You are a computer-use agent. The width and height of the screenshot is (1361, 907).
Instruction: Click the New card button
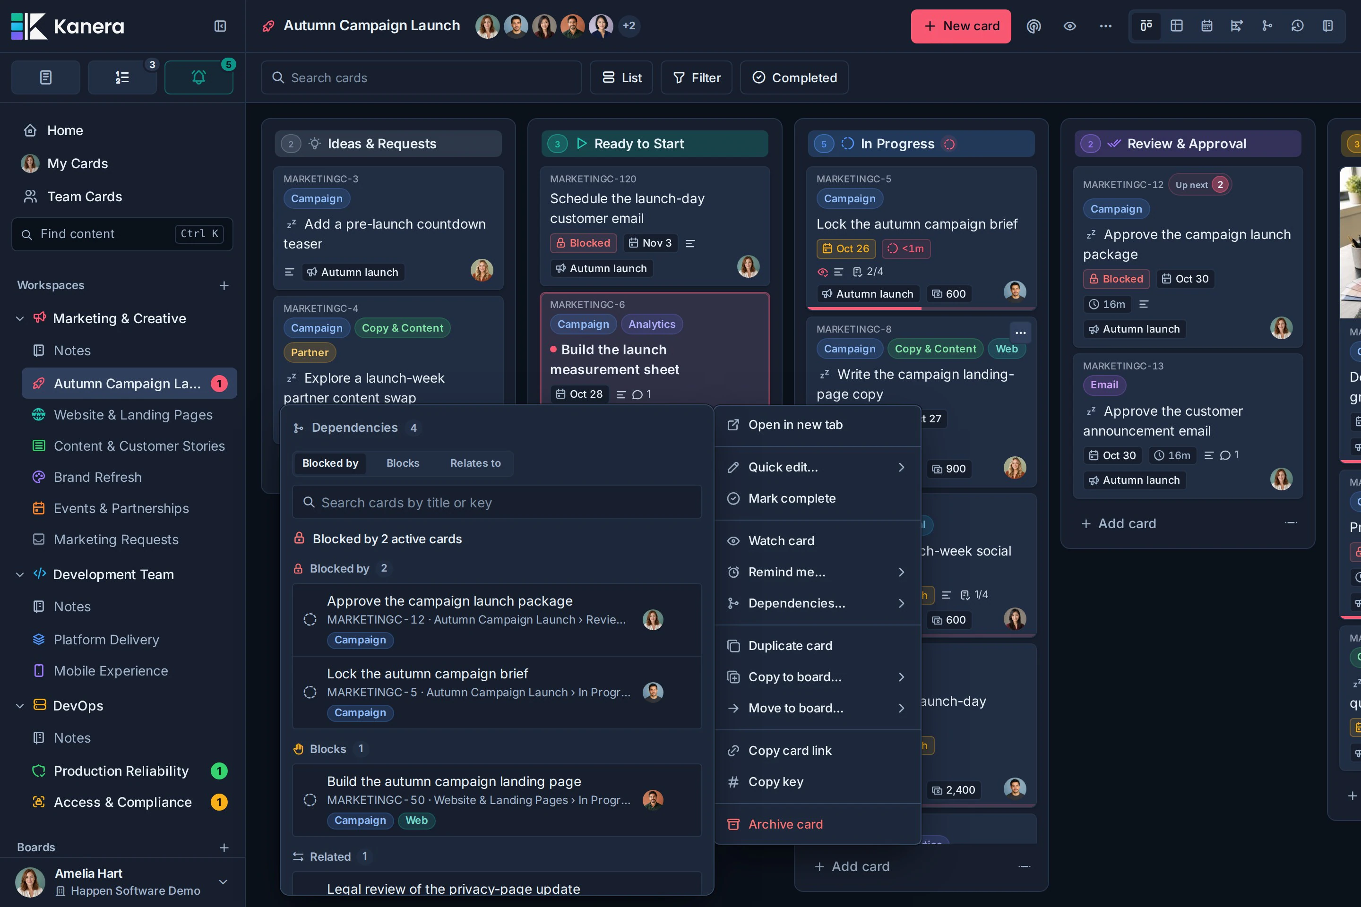961,26
